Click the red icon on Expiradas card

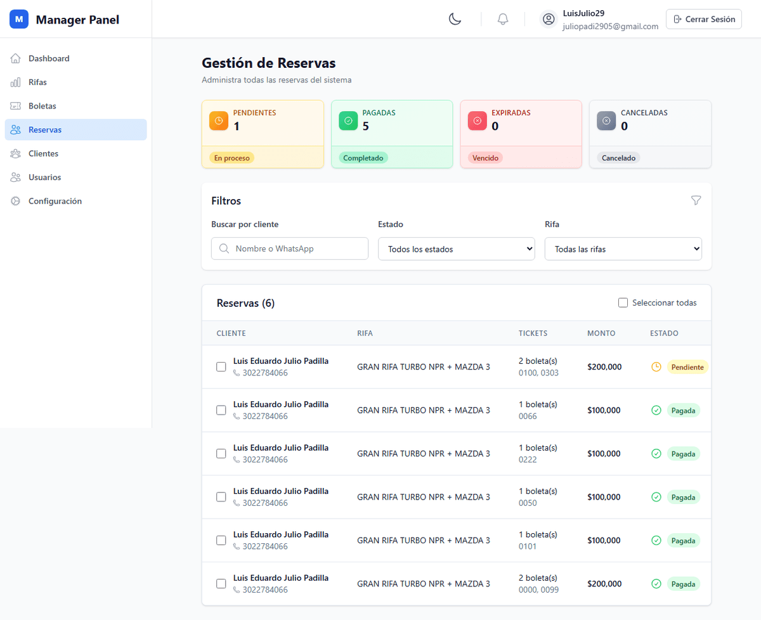coord(478,120)
